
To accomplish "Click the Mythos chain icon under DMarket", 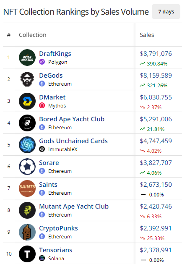I will click(42, 106).
